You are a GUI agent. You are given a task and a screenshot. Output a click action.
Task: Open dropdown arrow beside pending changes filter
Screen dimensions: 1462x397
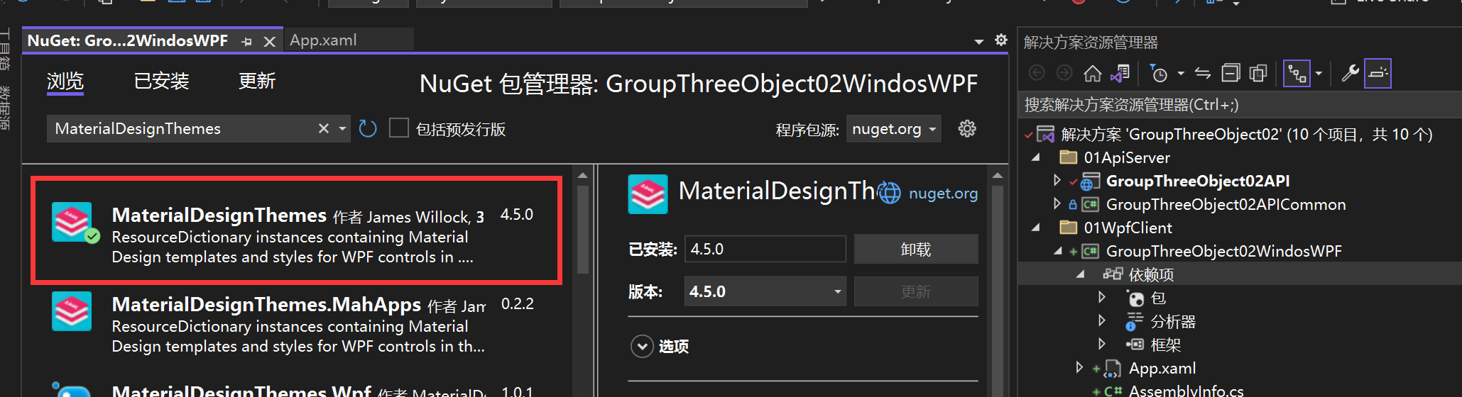point(1181,73)
